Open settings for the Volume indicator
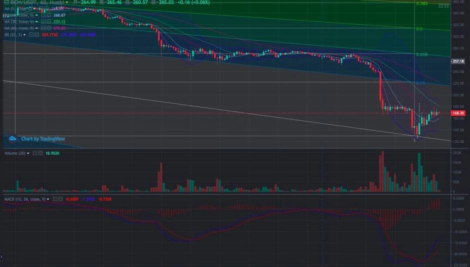The image size is (470, 267). (35, 153)
